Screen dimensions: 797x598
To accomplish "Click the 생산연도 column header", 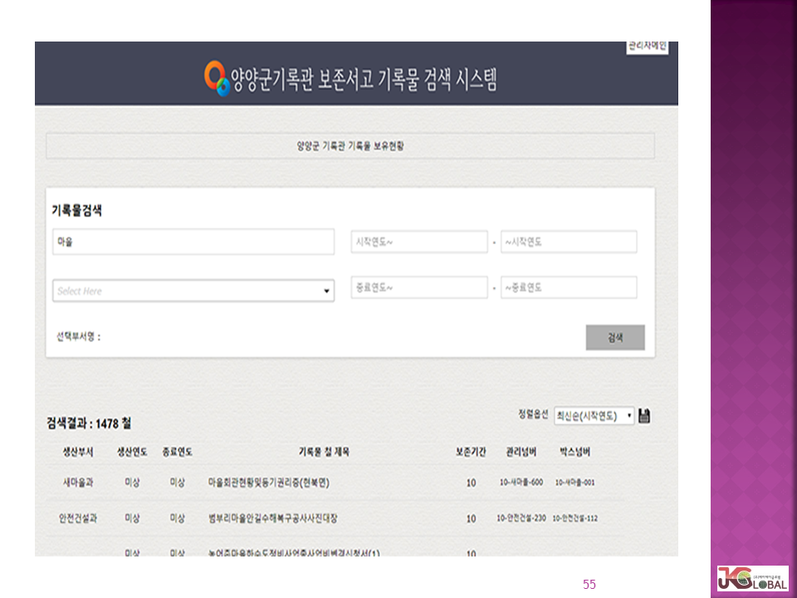I will point(132,452).
